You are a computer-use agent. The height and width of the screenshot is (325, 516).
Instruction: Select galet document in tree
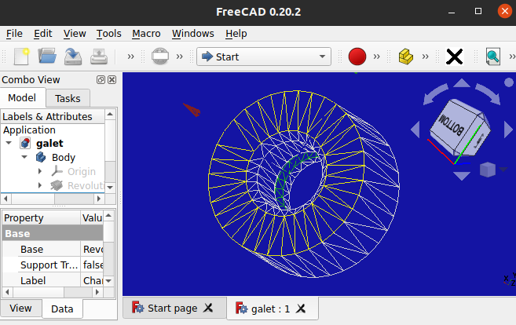click(49, 144)
